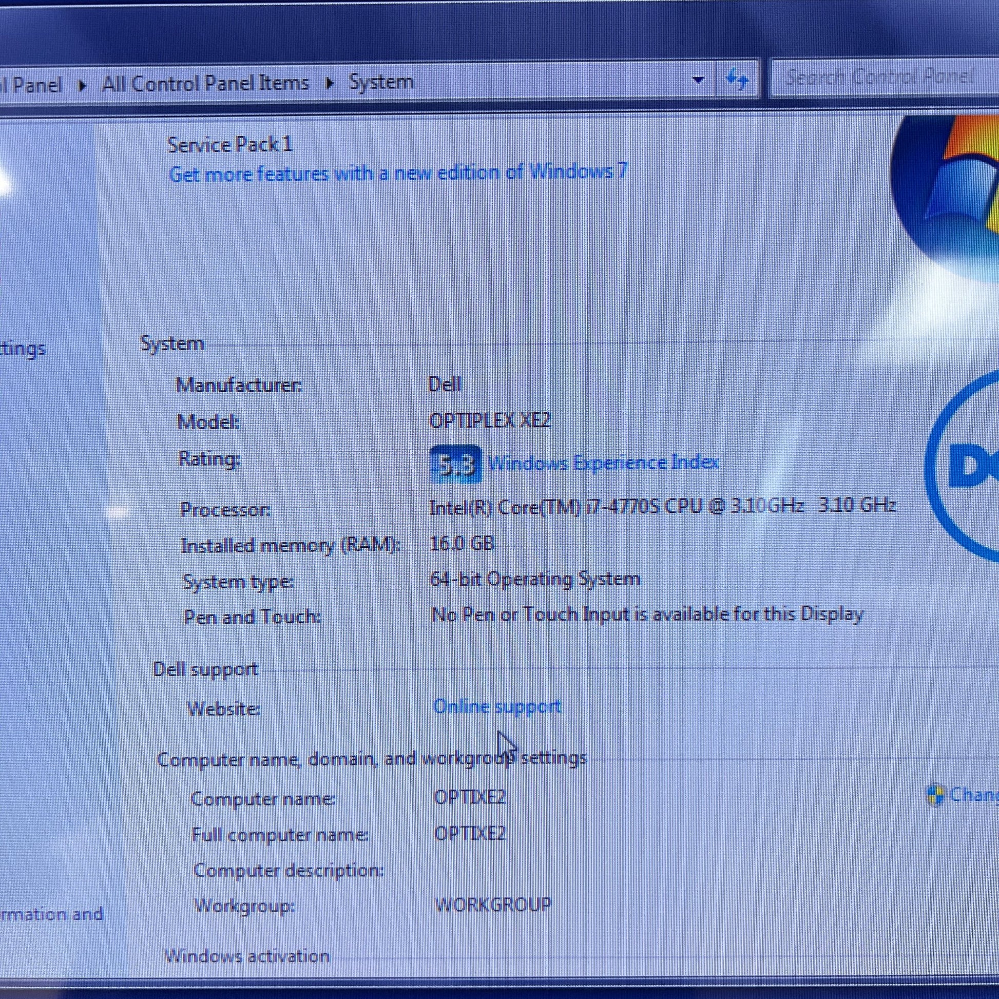
Task: Open the partially visible settings link in the left sidebar
Action: [23, 349]
